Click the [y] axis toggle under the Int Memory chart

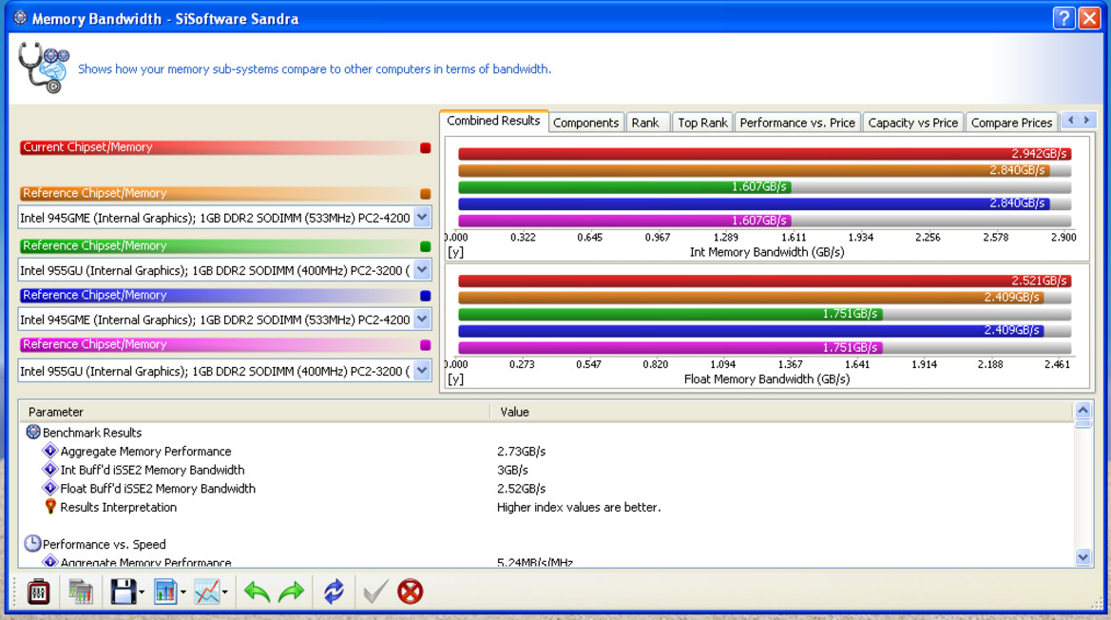point(455,252)
